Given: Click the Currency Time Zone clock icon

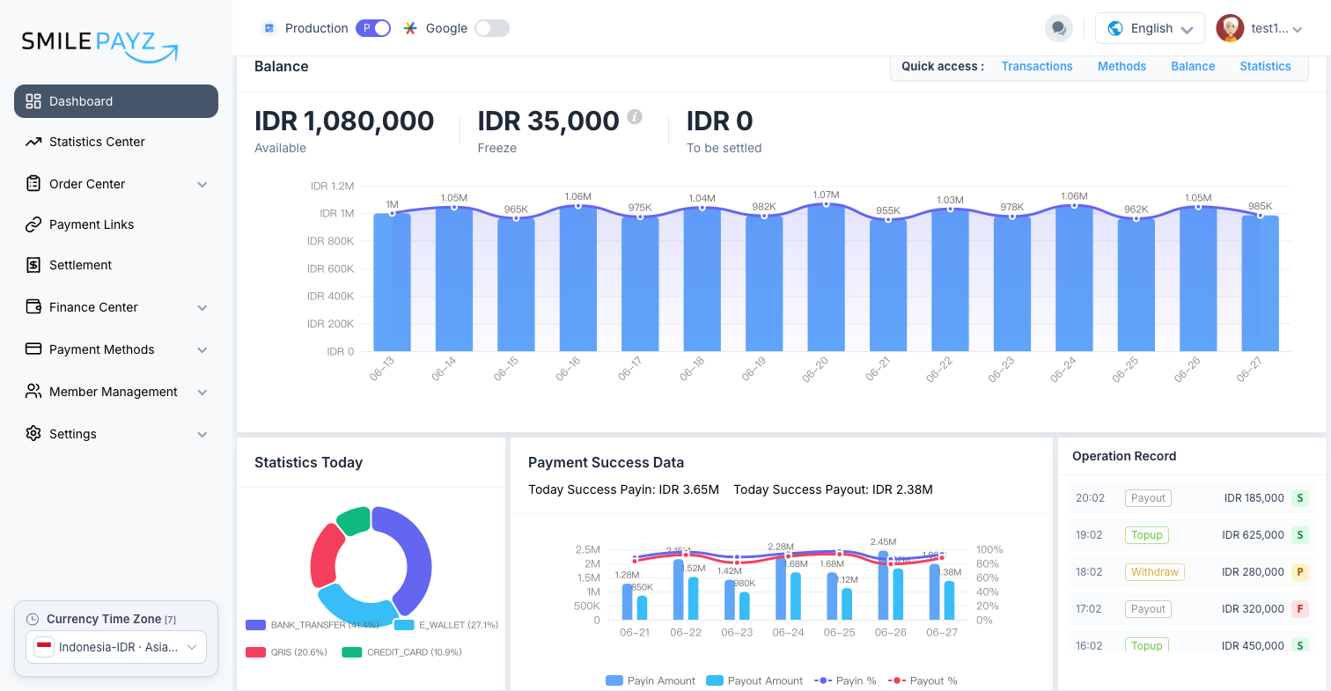Looking at the screenshot, I should tap(33, 619).
